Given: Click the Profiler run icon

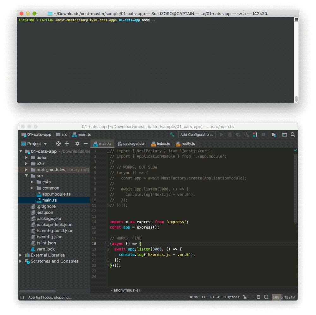Looking at the screenshot, I should tap(246, 135).
